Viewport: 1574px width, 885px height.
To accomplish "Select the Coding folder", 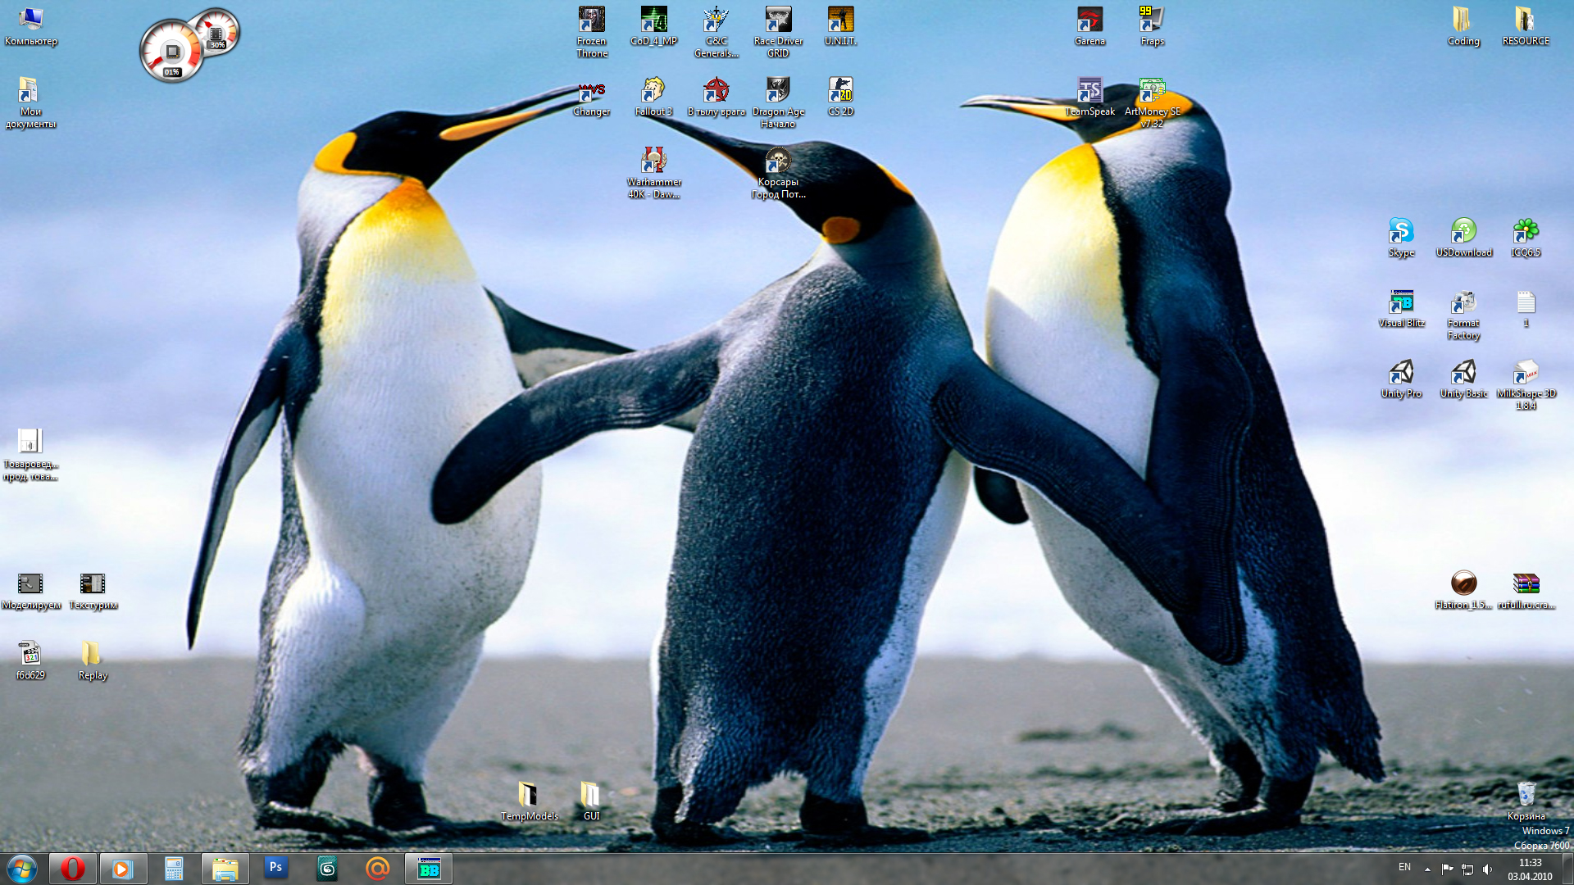I will (x=1463, y=20).
